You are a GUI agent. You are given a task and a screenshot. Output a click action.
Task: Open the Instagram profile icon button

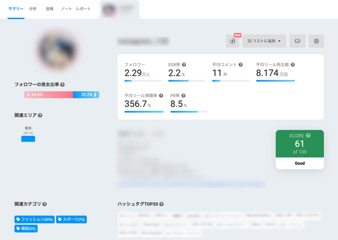tap(316, 41)
